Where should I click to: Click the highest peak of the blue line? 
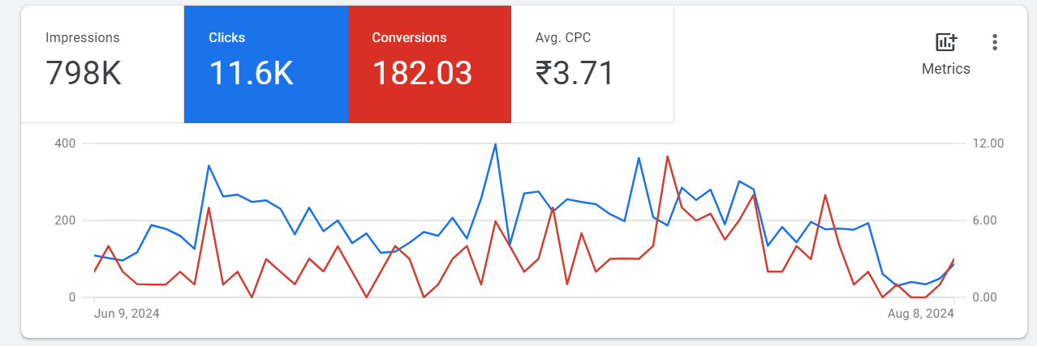(495, 144)
